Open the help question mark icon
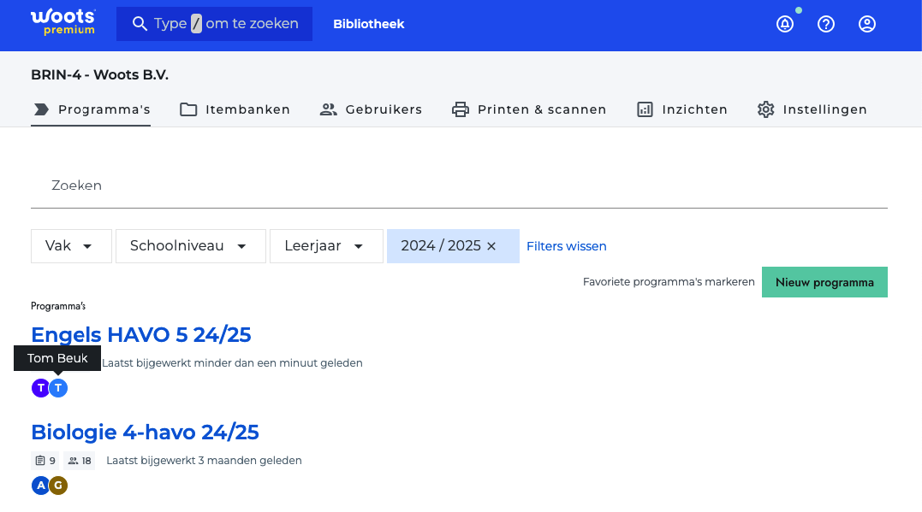The width and height of the screenshot is (922, 512). [x=826, y=24]
